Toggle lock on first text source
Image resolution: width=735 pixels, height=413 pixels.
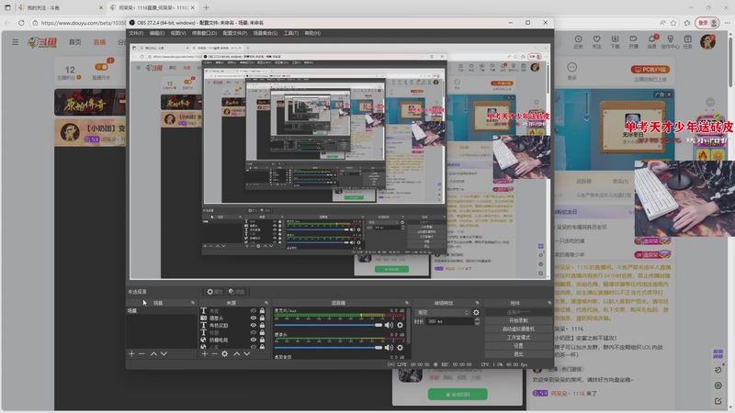262,311
